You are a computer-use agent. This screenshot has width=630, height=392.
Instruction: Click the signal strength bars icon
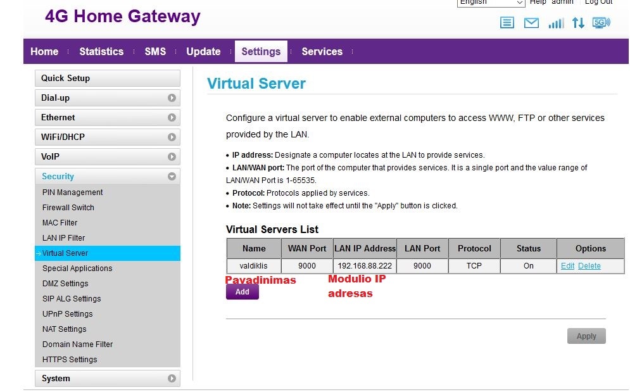555,23
